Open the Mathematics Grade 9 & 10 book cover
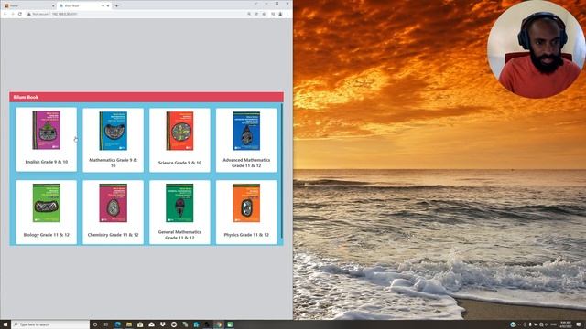 tap(113, 131)
